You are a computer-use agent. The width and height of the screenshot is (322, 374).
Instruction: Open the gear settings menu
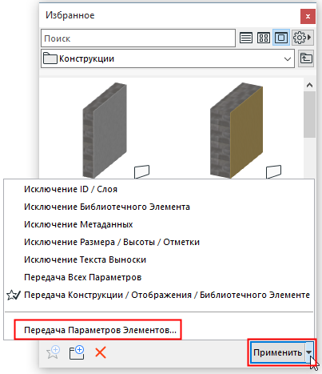coord(302,38)
